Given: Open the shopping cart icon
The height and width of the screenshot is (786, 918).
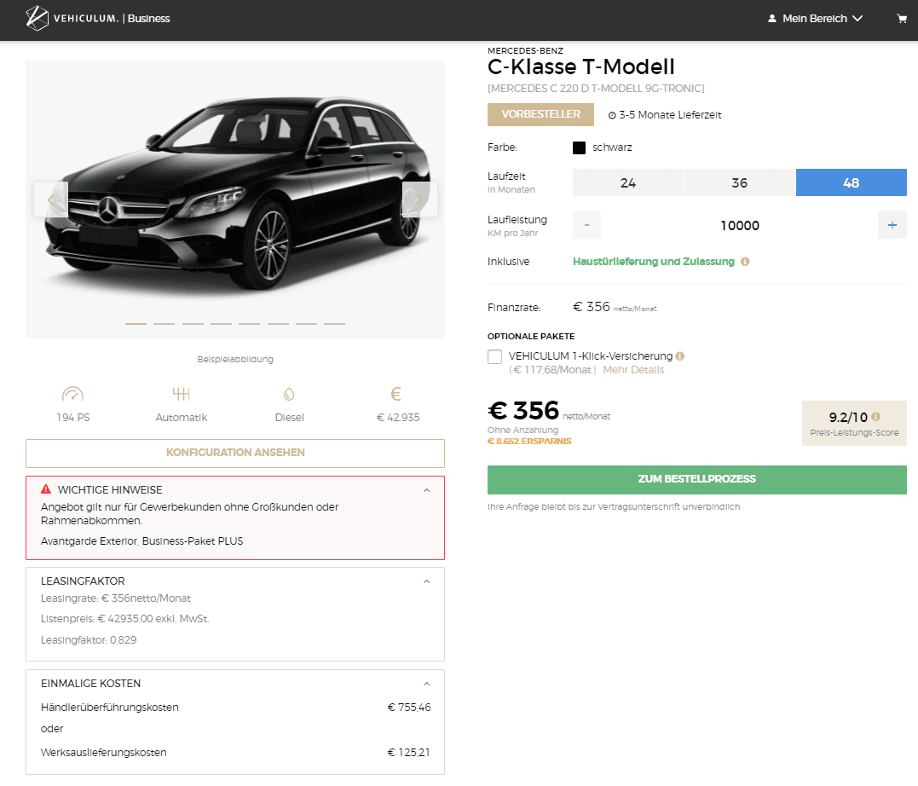Looking at the screenshot, I should 902,19.
